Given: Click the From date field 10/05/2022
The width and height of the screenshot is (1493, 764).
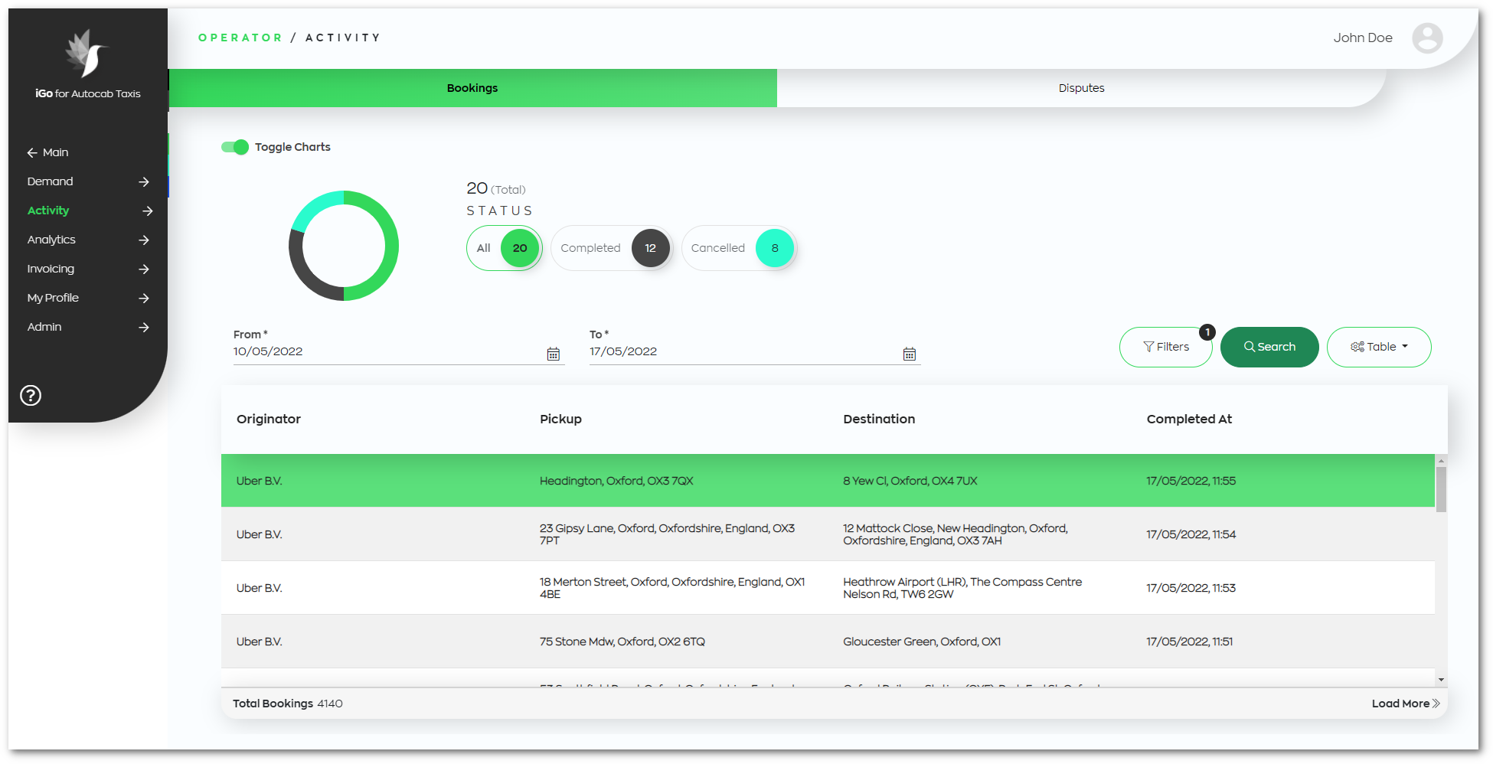Looking at the screenshot, I should pos(399,351).
